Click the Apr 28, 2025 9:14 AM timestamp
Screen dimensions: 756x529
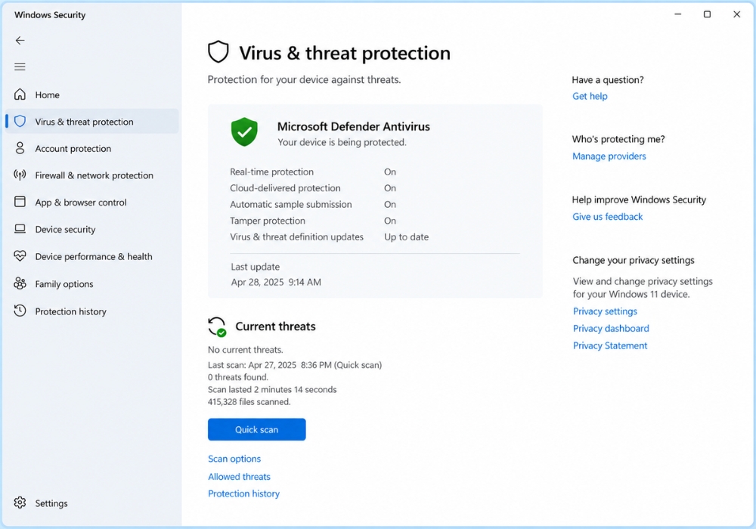pos(276,283)
